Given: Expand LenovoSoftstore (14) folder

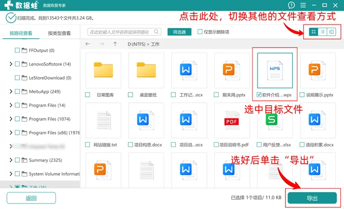Looking at the screenshot, I should point(11,64).
